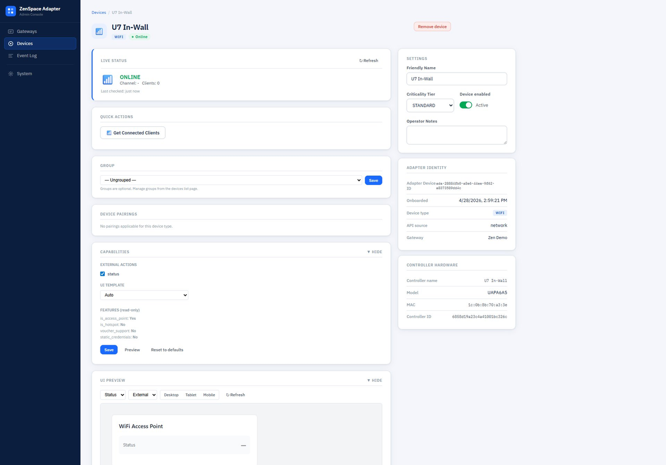Click the Gateway value Zen Demo
The image size is (666, 465).
496,238
